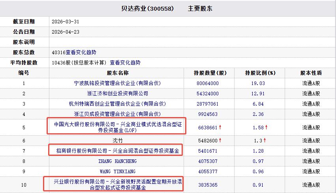336x193 pixels.
Task: Click red up arrow beside 5482600
Action: tap(220, 140)
